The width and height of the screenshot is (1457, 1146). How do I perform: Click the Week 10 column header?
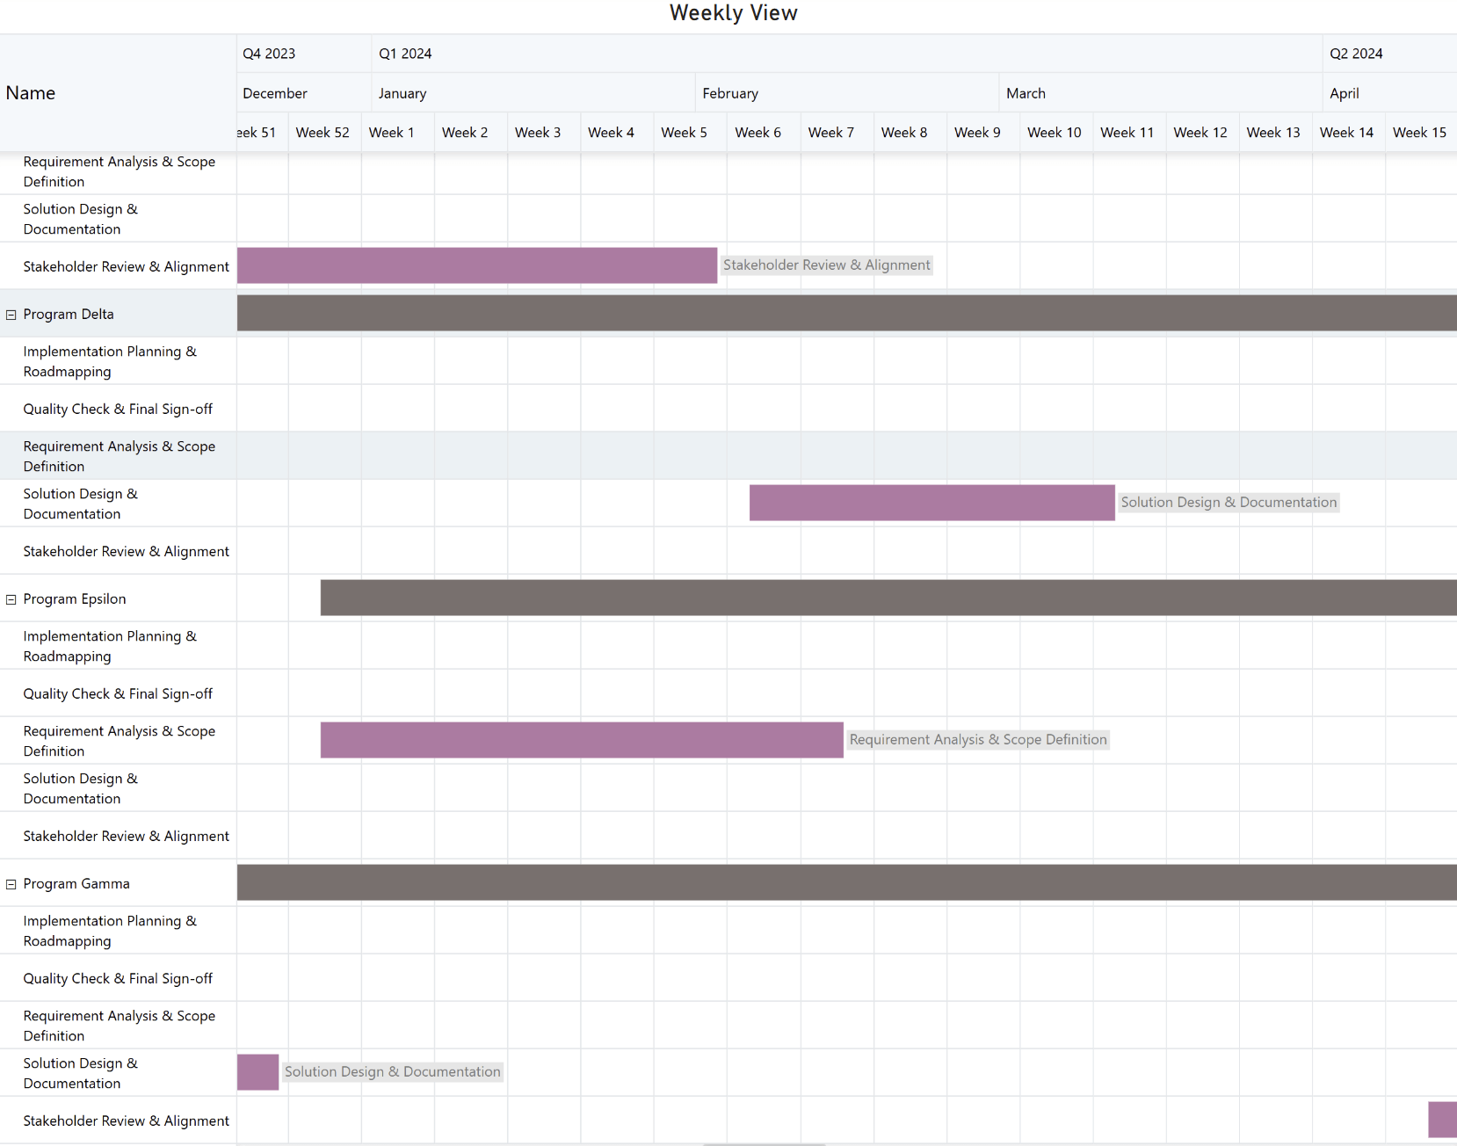coord(1054,133)
